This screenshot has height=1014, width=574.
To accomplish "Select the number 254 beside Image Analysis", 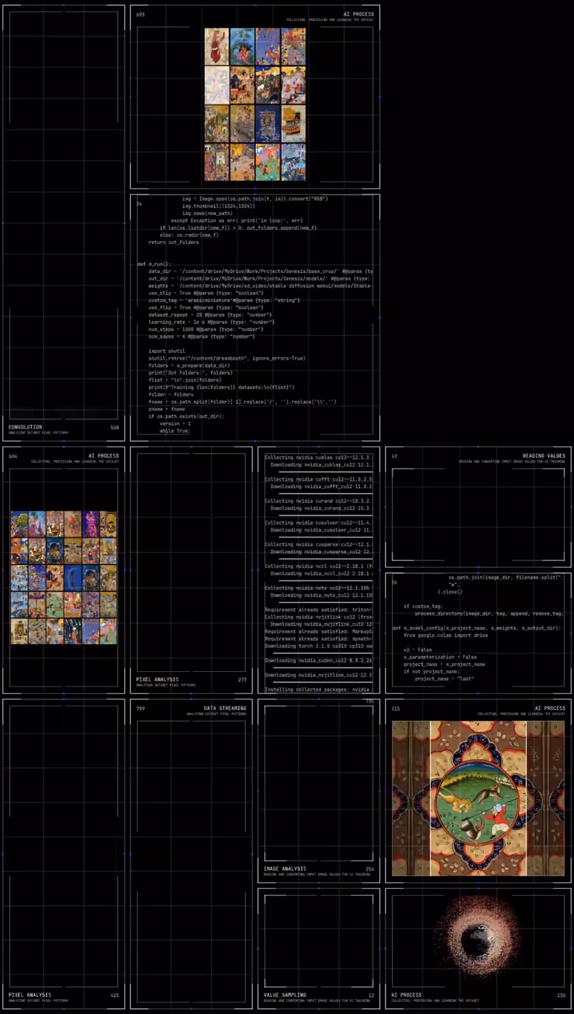I will 369,869.
